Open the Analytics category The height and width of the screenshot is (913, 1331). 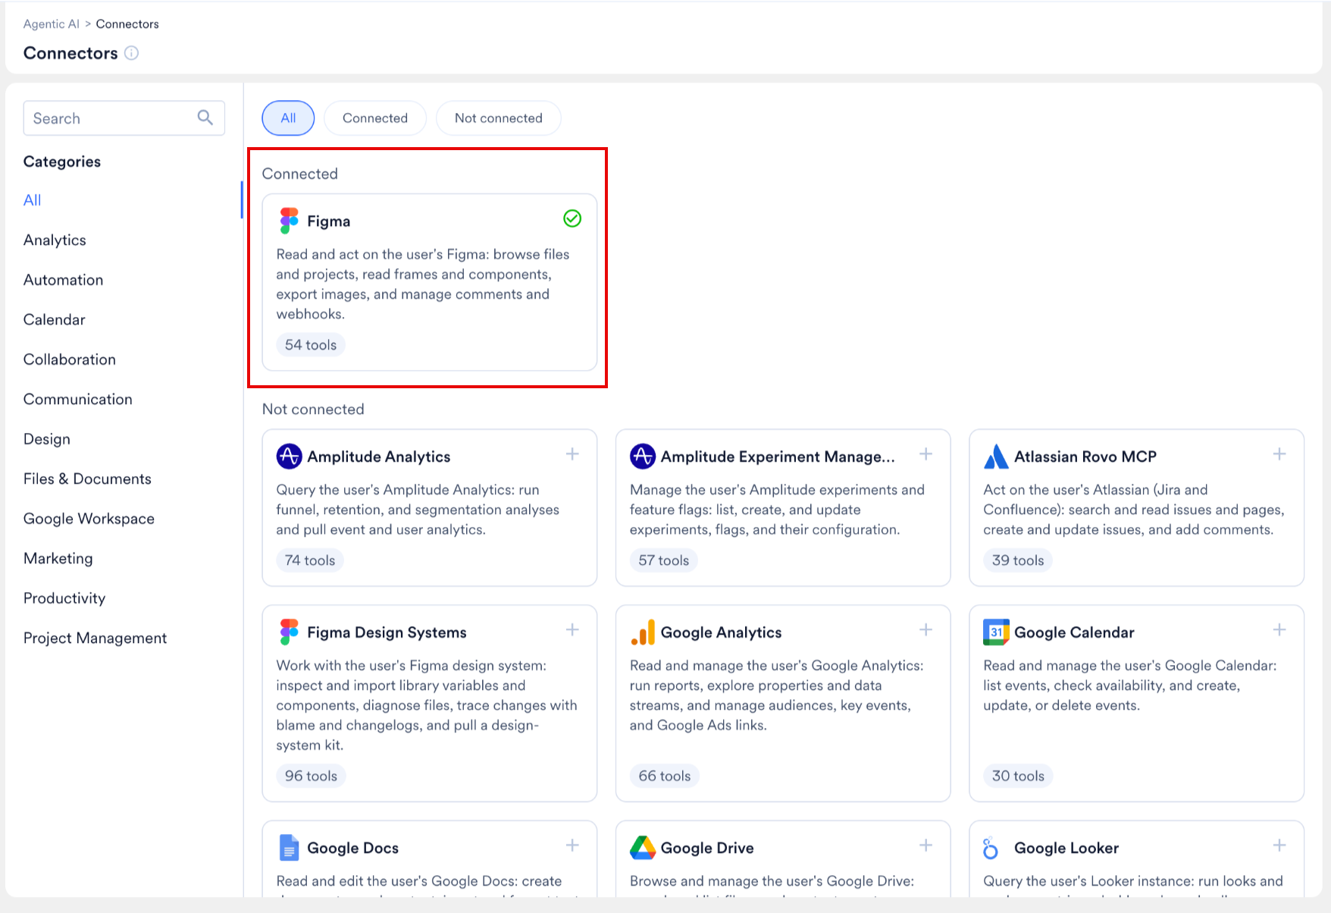click(55, 240)
